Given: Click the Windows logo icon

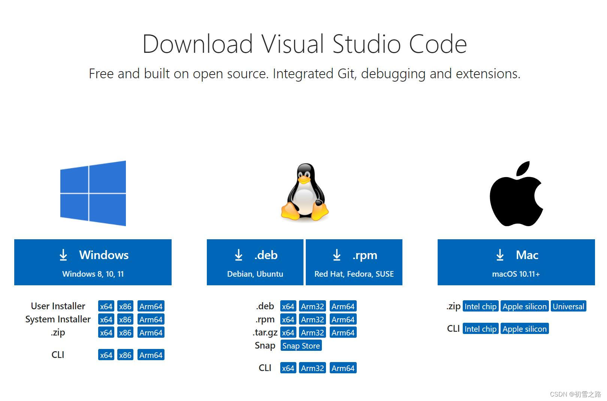Looking at the screenshot, I should tap(93, 193).
